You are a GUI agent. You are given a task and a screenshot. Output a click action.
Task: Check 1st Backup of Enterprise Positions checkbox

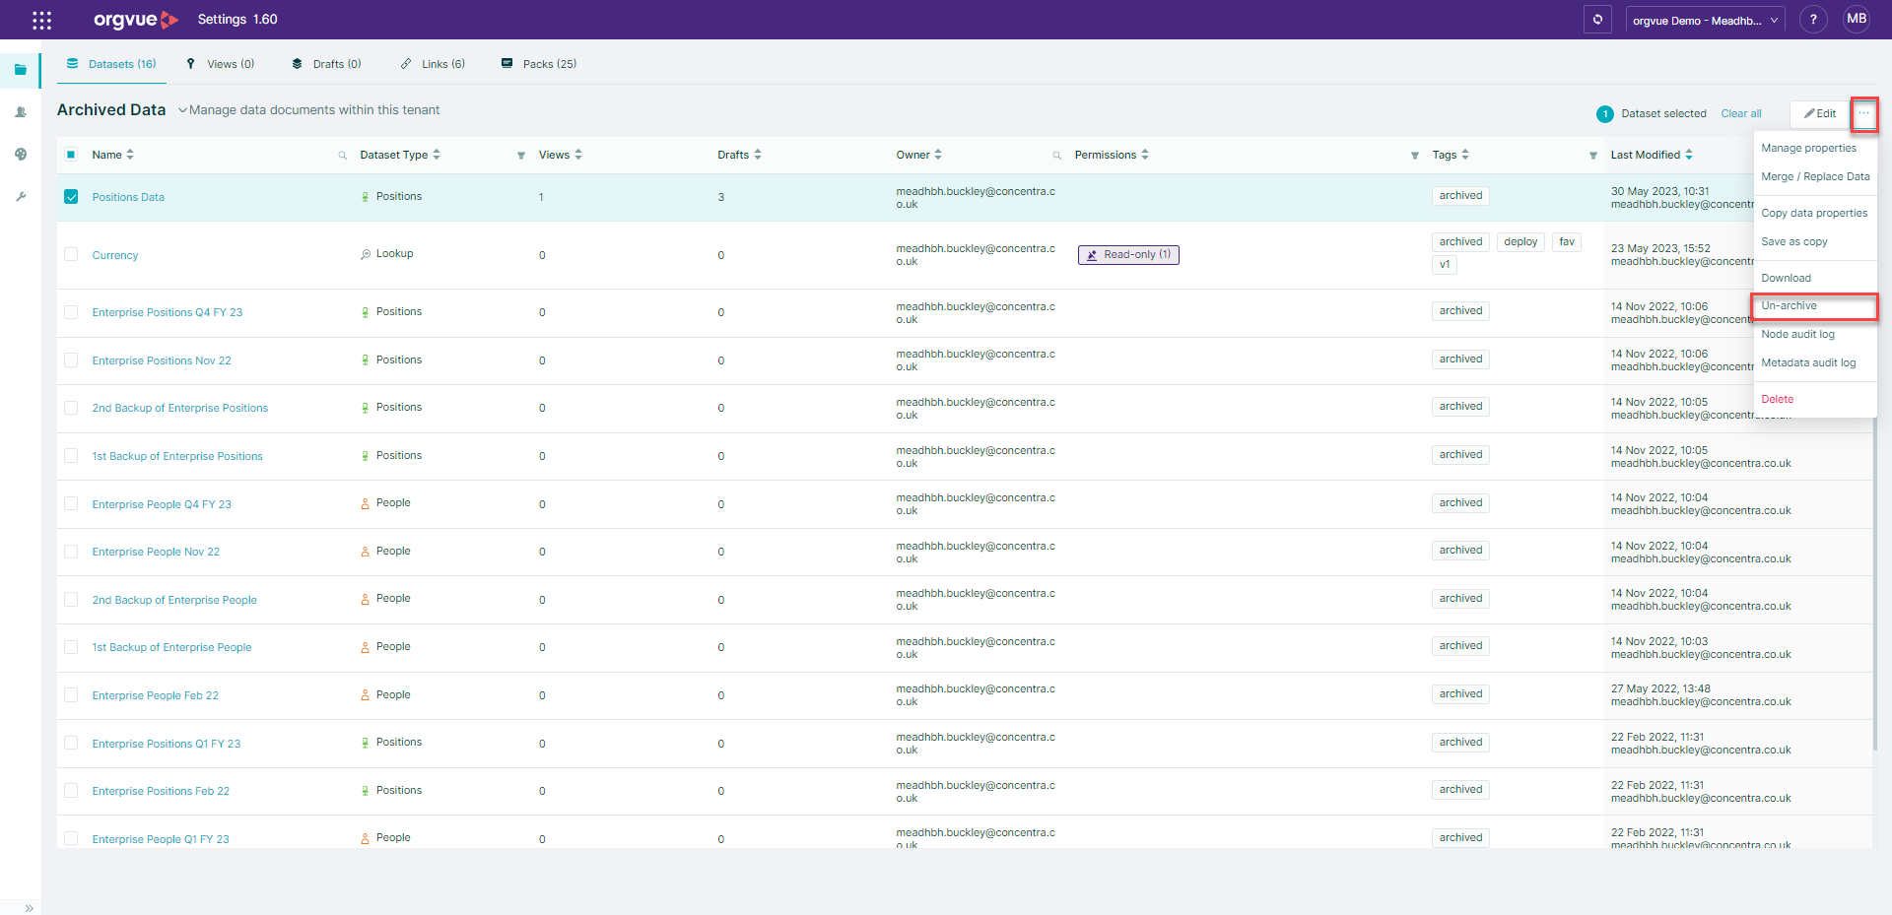71,456
